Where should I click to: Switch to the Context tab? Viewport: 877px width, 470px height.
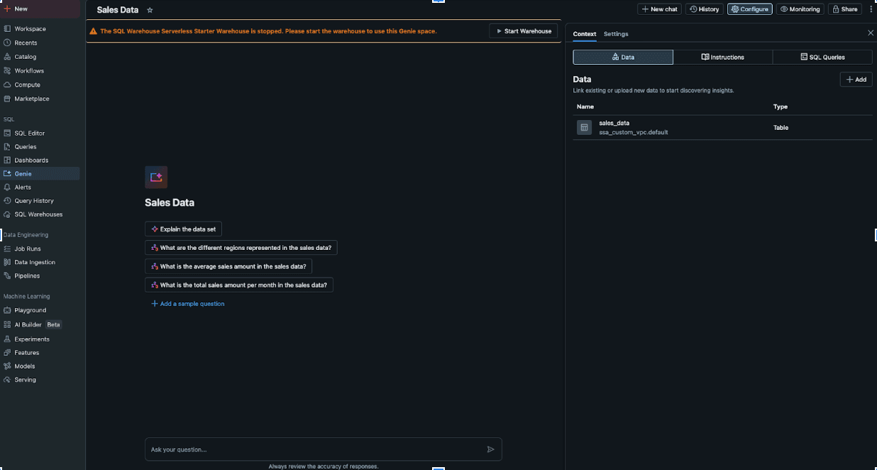[x=585, y=34]
